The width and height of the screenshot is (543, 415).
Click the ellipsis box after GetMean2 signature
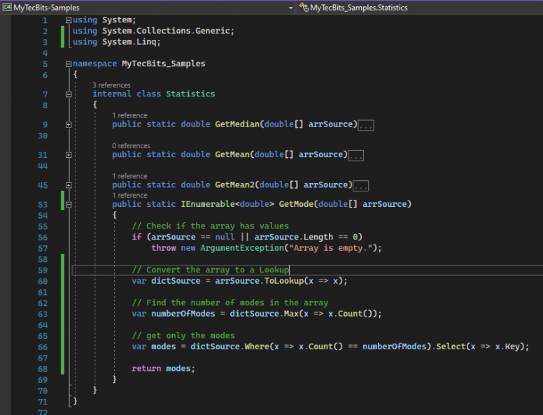[361, 186]
